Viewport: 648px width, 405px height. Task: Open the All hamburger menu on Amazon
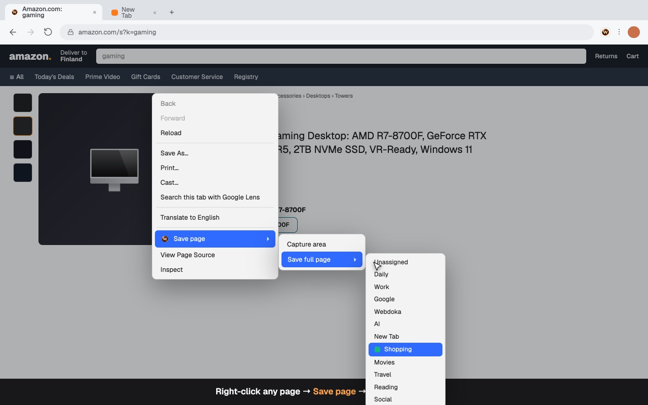tap(17, 77)
